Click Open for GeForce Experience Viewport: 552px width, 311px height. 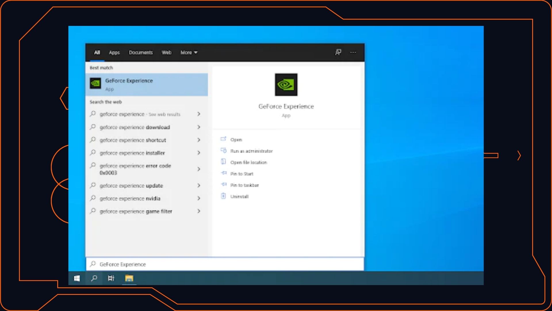[x=236, y=140]
